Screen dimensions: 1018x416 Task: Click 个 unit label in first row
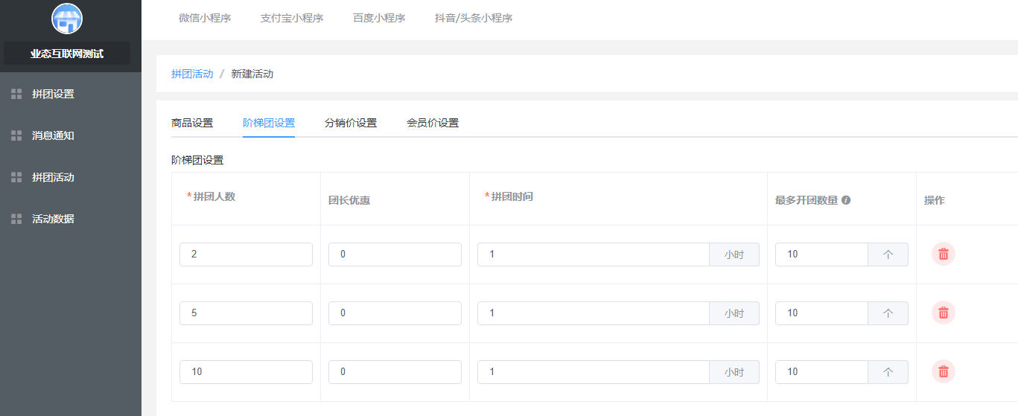(888, 254)
